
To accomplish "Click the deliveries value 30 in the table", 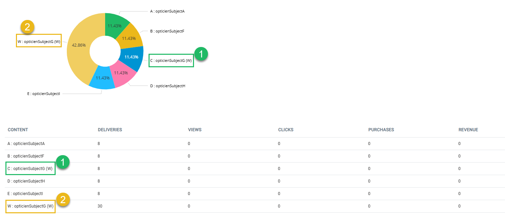I will coord(100,206).
